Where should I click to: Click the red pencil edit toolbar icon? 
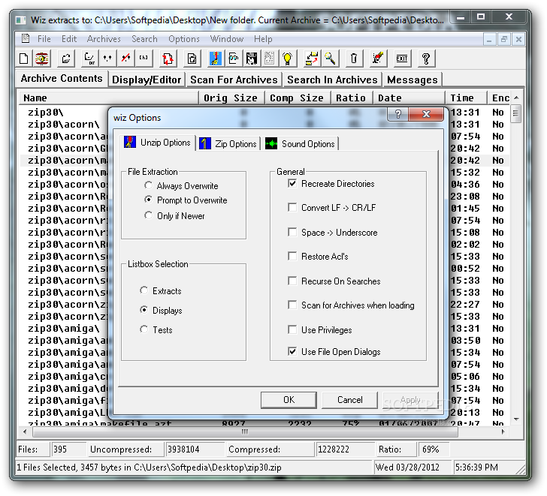coord(378,59)
